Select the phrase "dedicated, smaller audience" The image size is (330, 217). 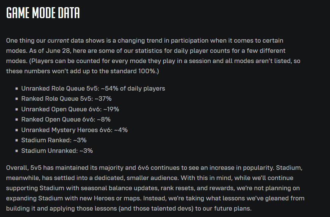pyautogui.click(x=136, y=178)
